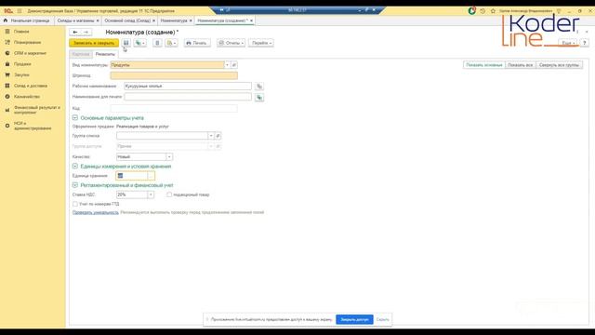
Task: Open НСИ и администрирование section
Action: [x=33, y=126]
